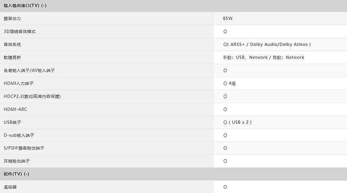Click the circle mark for HDCP2.2 row
This screenshot has height=193, width=347.
click(x=225, y=96)
